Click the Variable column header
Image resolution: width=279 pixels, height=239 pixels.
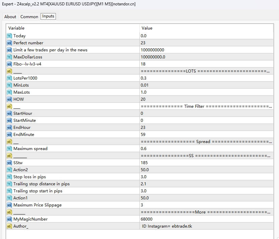72,28
